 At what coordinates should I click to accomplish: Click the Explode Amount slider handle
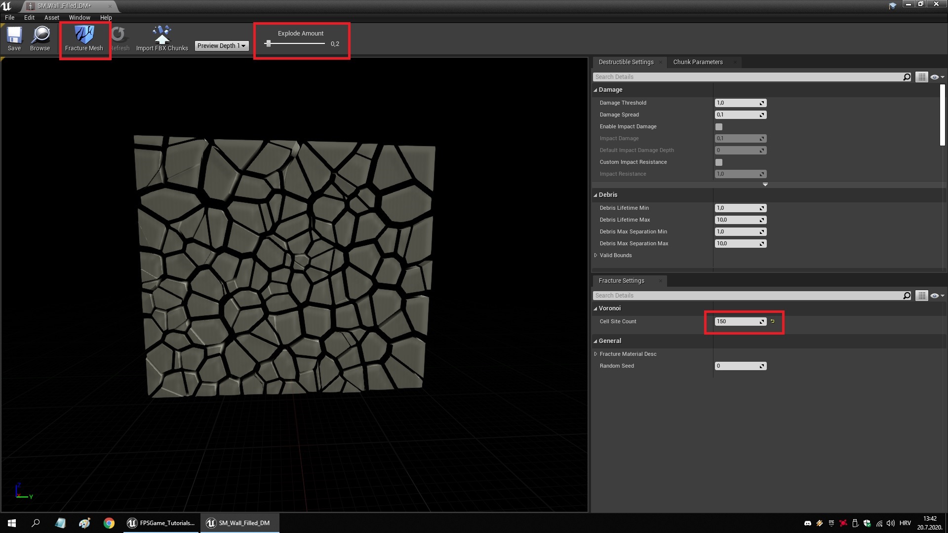point(268,43)
